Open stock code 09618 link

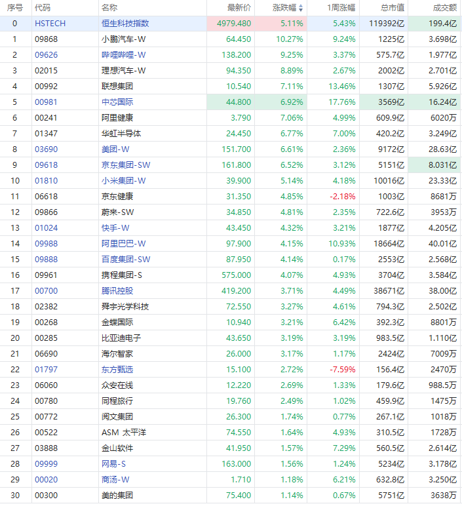[x=47, y=165]
